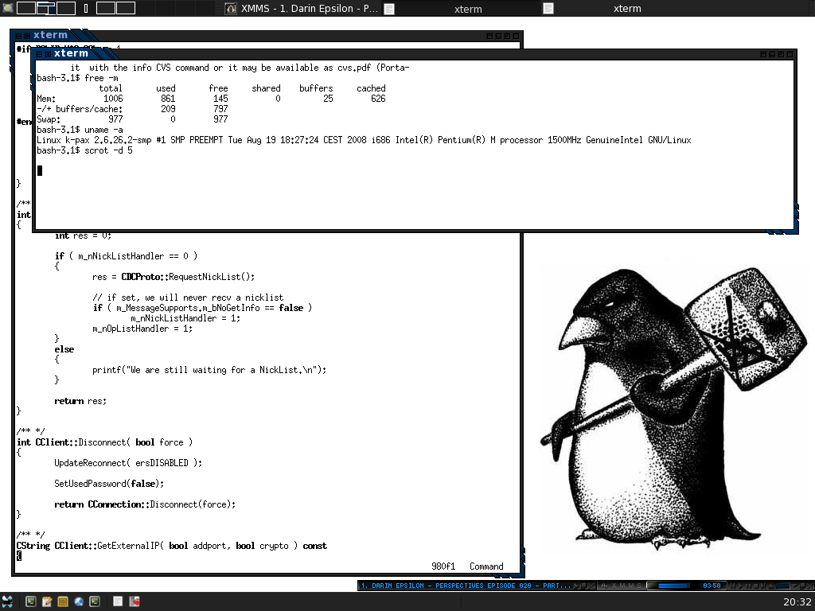
Task: Open the file cabinet file manager launcher
Action: [63, 601]
